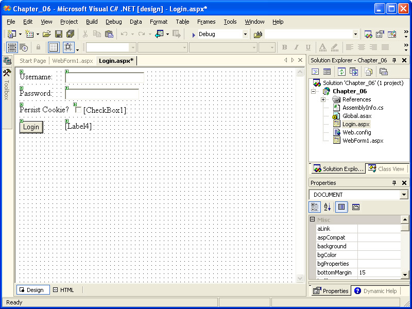Click the Open File toolbar icon

coord(46,34)
